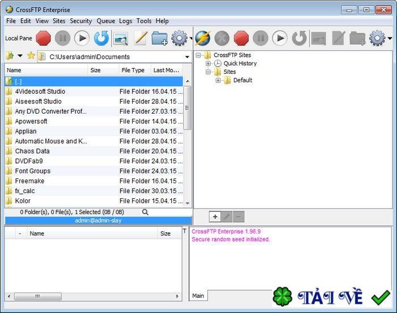The image size is (397, 313).
Task: Click the grayed remove site minus button
Action: pyautogui.click(x=238, y=216)
